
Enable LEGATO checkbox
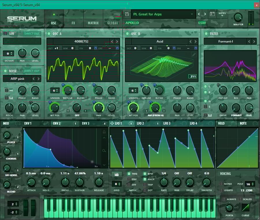[221, 190]
